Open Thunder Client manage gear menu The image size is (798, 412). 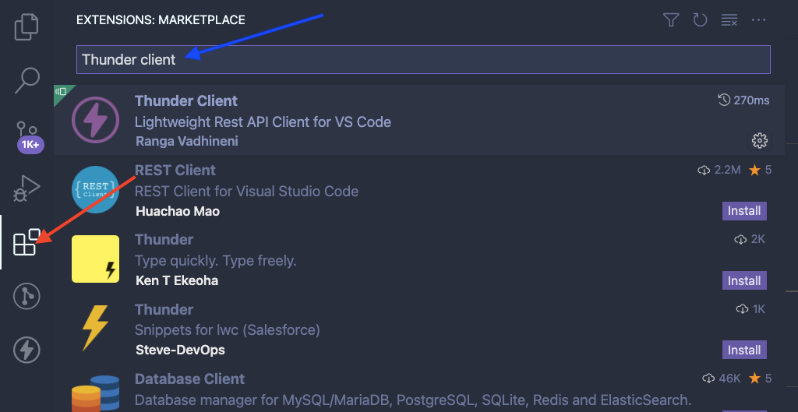click(759, 140)
